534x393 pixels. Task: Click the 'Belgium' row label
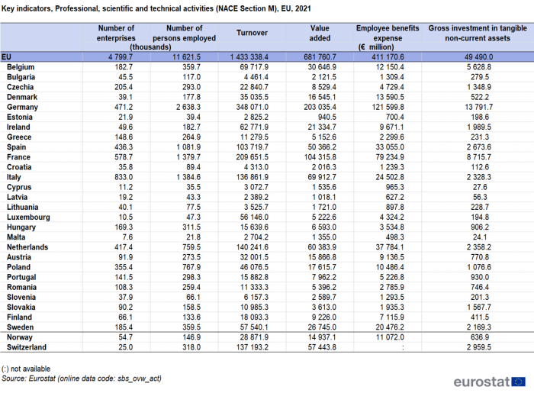(21, 67)
